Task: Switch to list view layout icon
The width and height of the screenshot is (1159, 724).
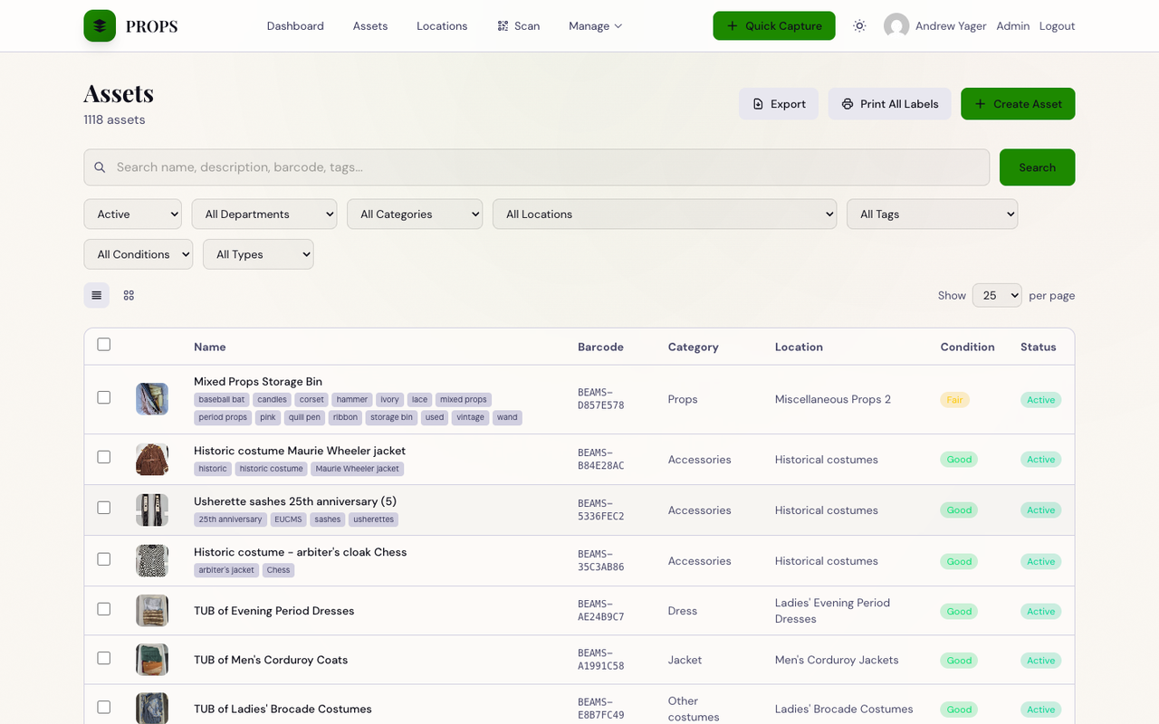Action: tap(97, 295)
